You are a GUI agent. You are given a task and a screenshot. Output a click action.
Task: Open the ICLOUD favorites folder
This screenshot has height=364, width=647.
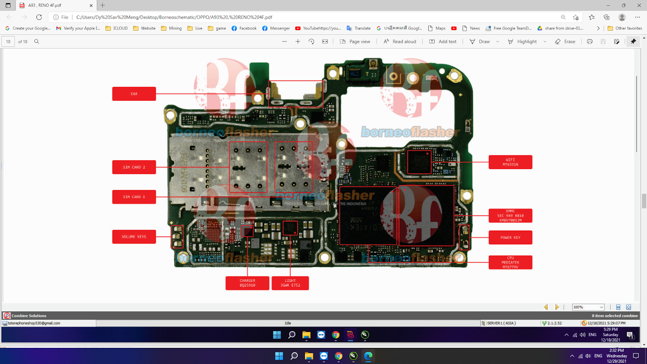116,28
